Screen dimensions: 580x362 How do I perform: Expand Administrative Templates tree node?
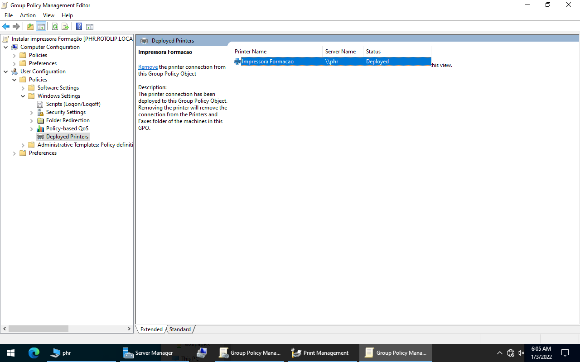click(x=23, y=145)
